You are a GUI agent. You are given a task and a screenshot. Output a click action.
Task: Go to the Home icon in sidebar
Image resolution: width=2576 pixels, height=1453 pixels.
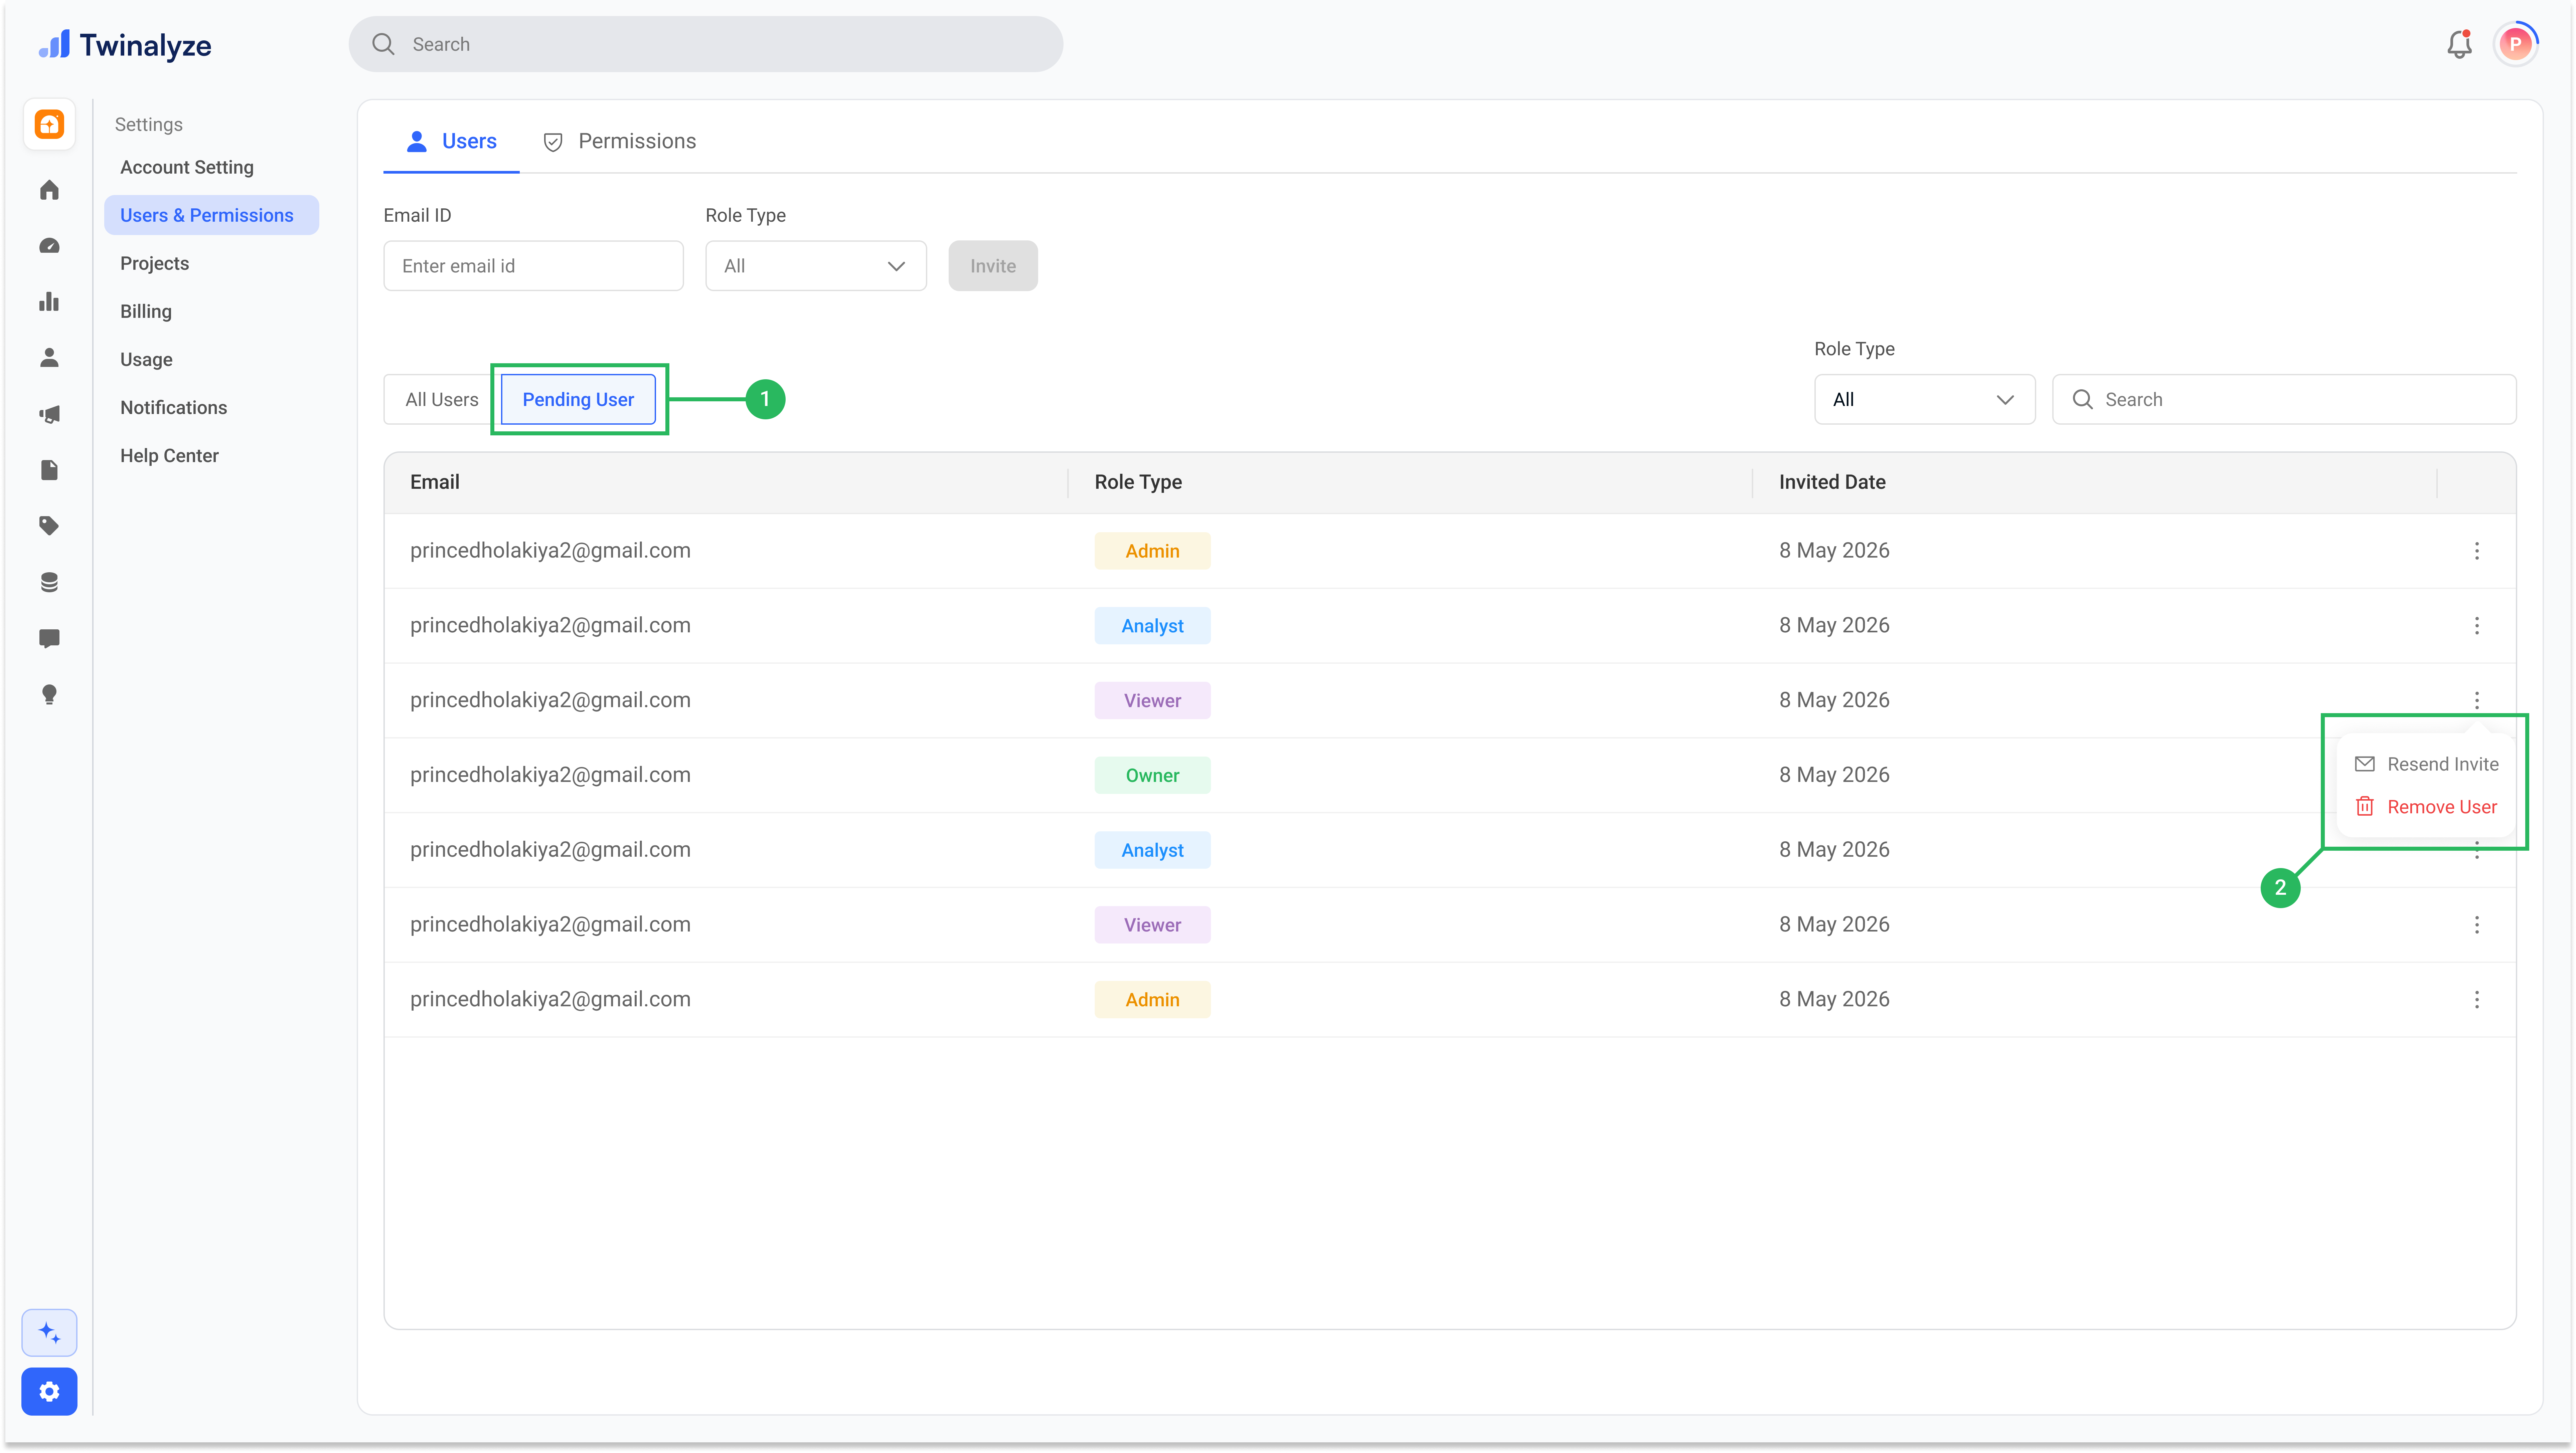point(49,190)
